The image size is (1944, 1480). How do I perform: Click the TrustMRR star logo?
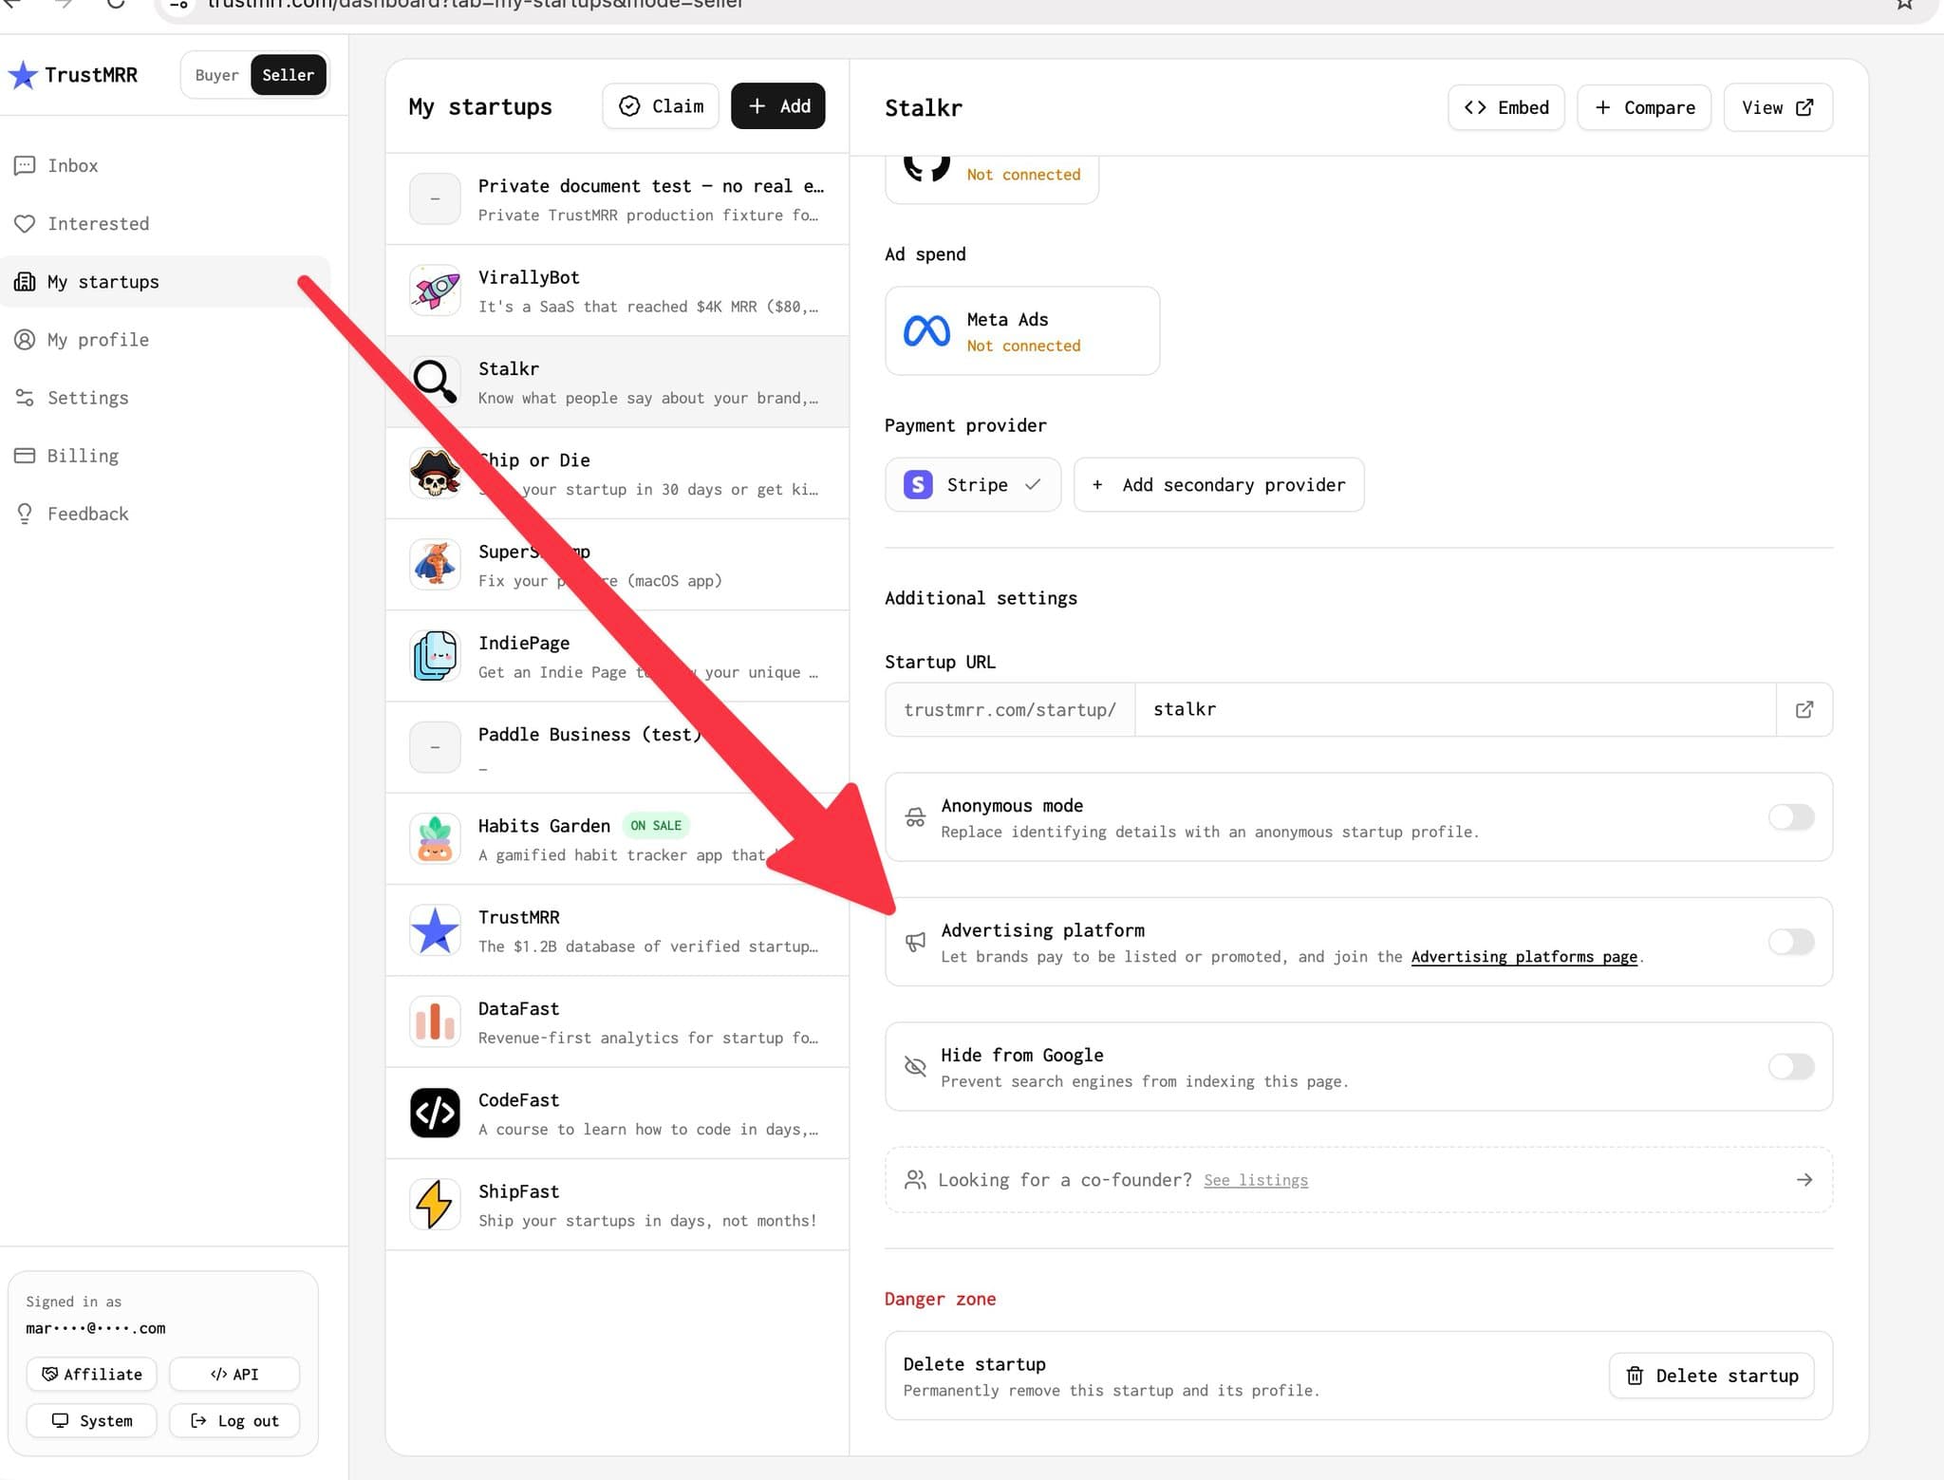pos(23,75)
